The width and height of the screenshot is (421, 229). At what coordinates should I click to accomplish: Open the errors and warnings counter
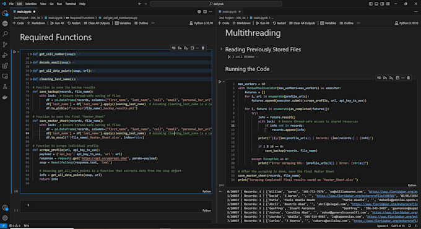click(15, 226)
